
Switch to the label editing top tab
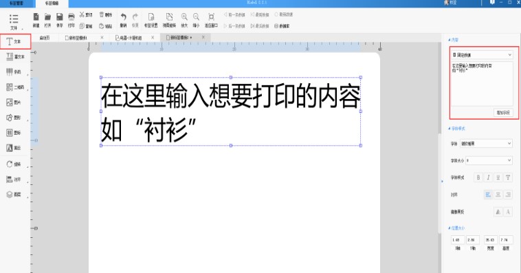52,3
